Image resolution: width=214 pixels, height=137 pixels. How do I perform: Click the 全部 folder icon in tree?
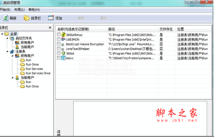(x=6, y=34)
